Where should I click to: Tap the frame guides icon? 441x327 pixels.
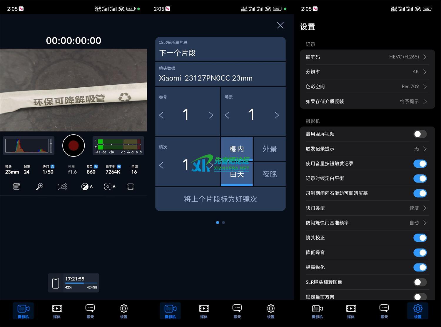pos(131,186)
